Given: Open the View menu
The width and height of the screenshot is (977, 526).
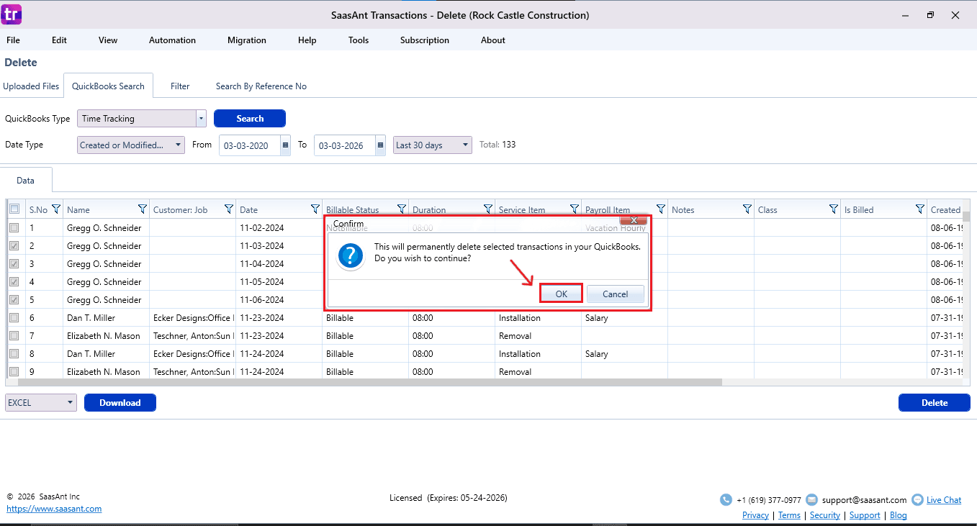Looking at the screenshot, I should (x=108, y=40).
